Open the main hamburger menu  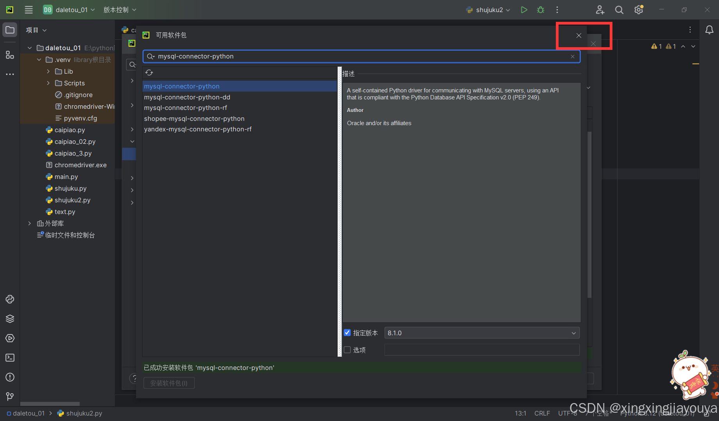click(28, 10)
